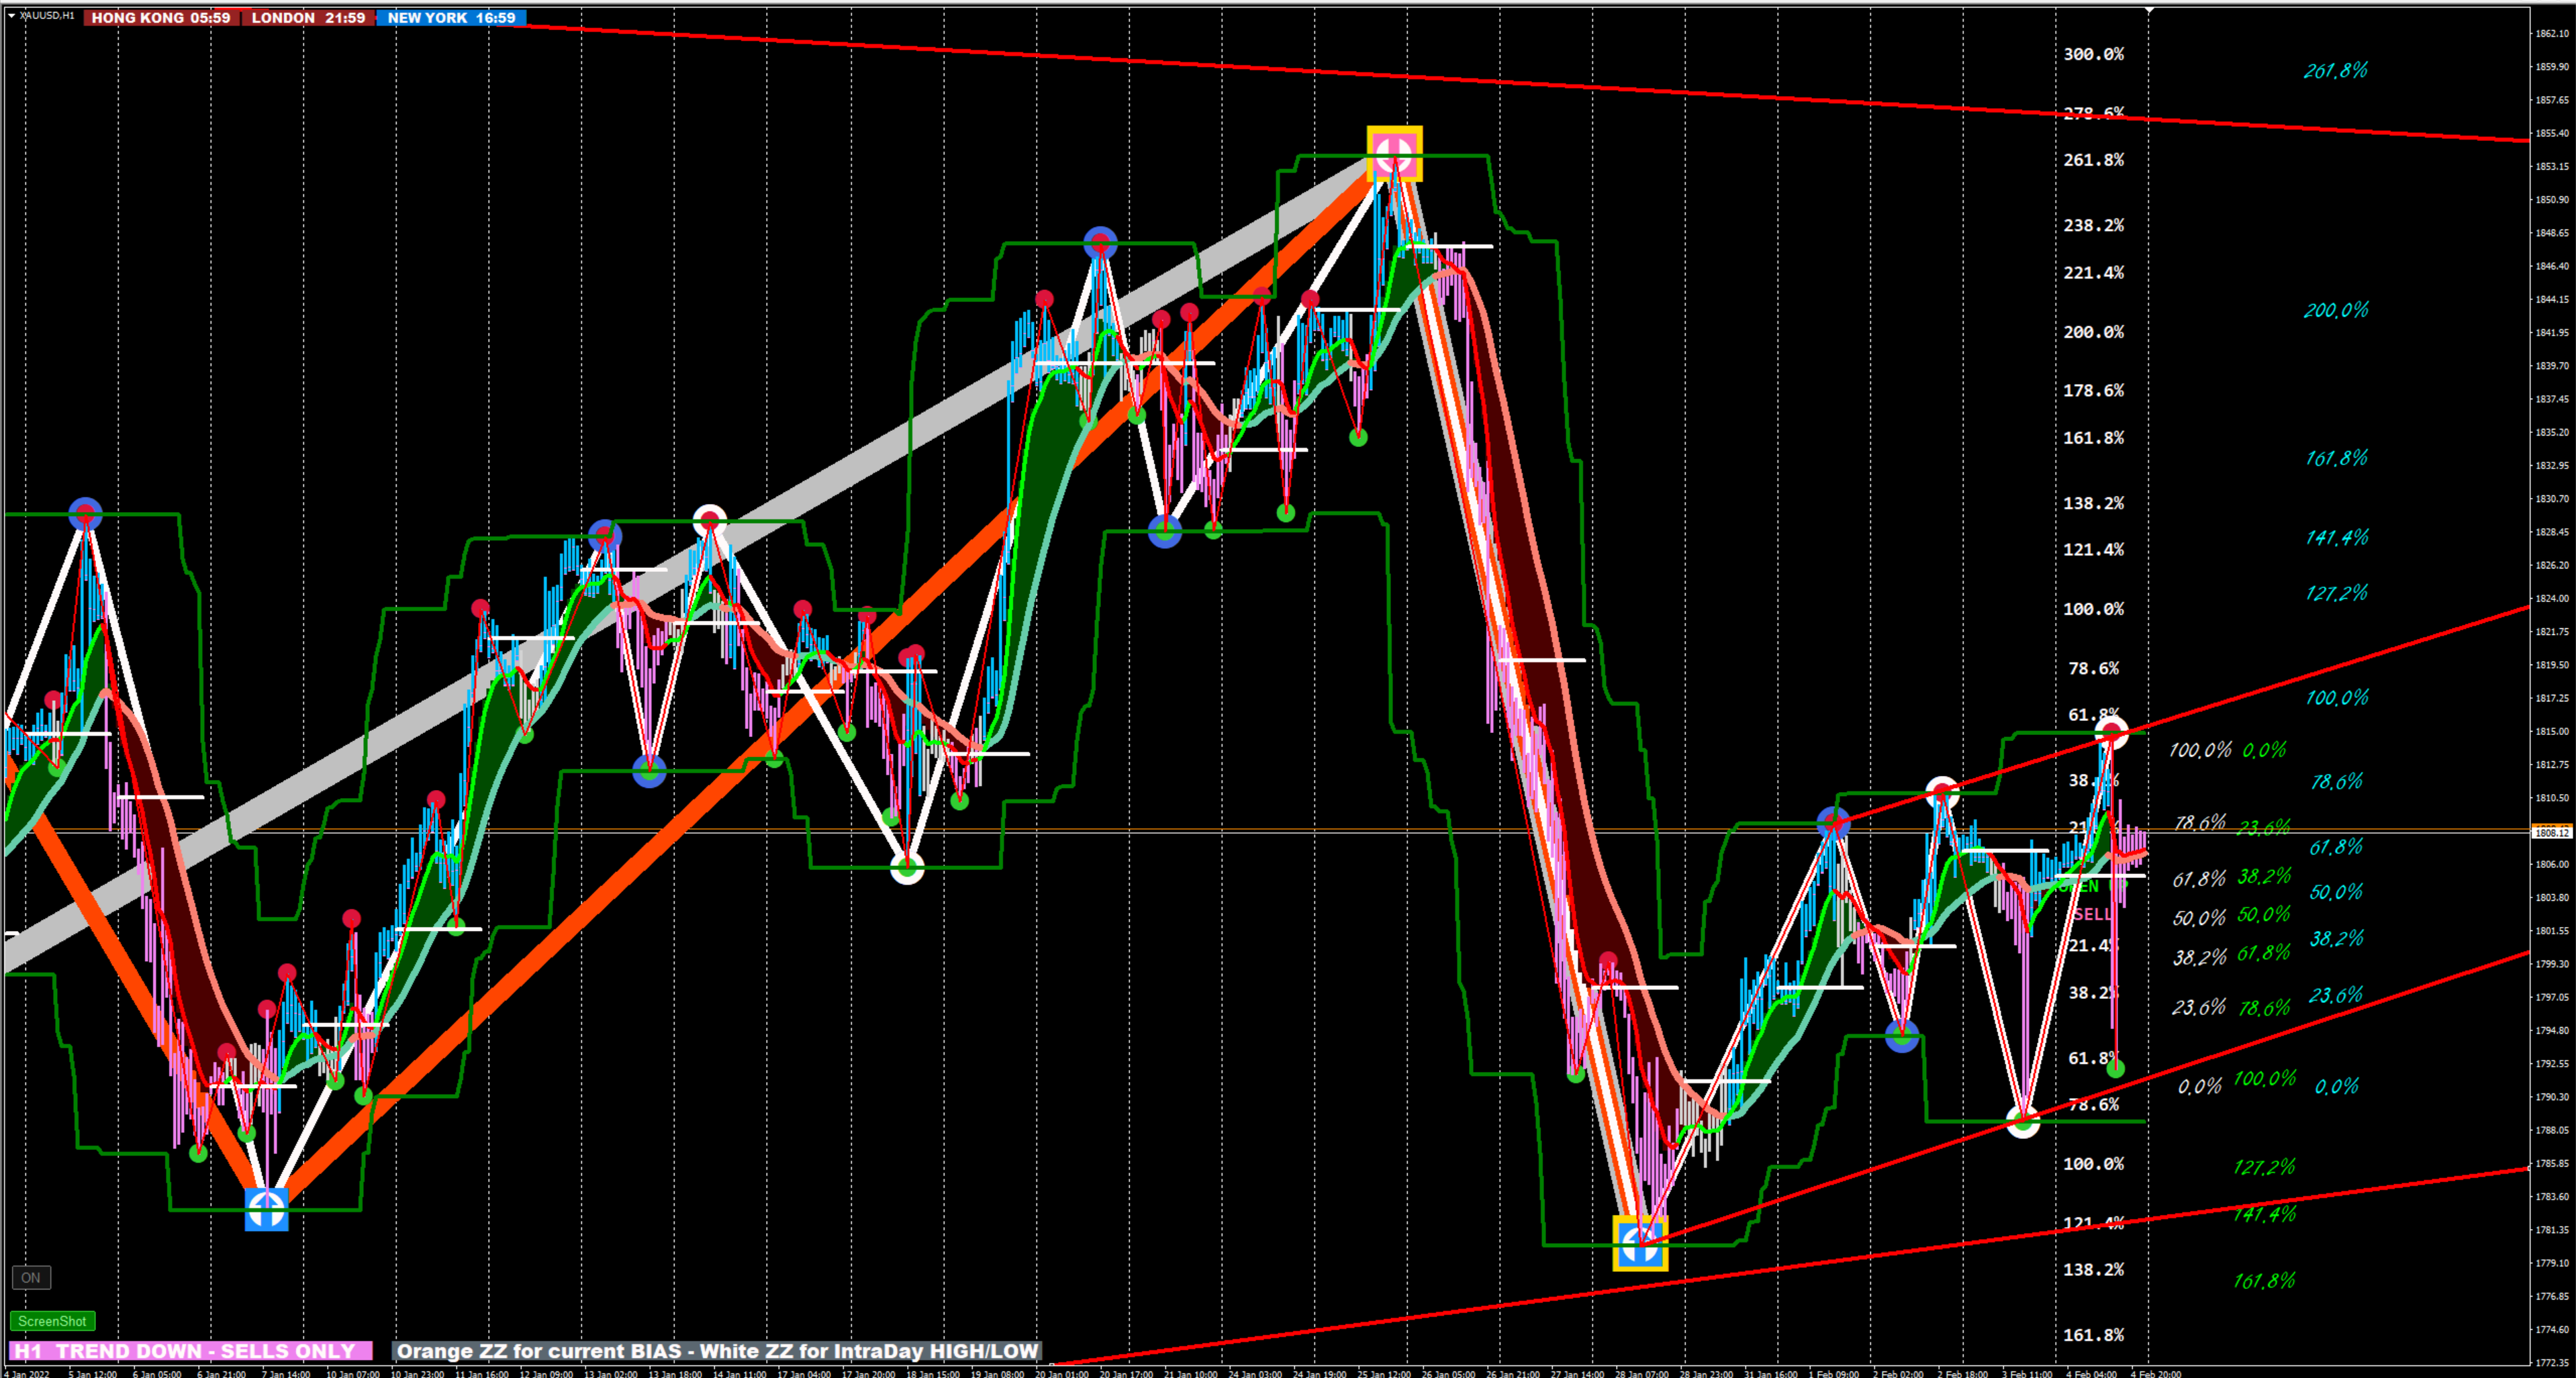Click the pink SELL signal label

[2091, 914]
